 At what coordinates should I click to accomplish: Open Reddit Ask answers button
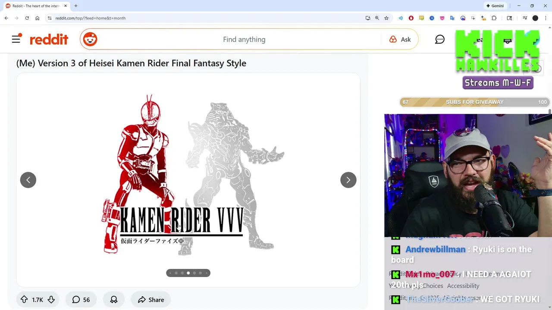pos(400,39)
